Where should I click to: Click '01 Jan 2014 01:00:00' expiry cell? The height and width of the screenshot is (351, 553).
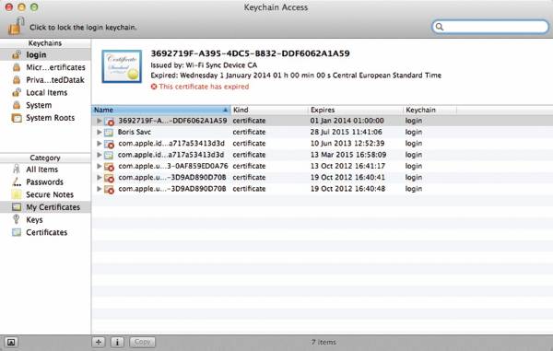(x=347, y=121)
